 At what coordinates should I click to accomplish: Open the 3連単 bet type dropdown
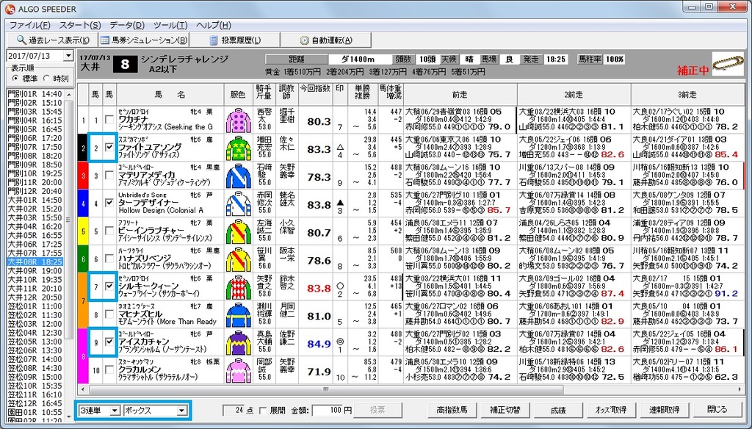click(x=115, y=411)
